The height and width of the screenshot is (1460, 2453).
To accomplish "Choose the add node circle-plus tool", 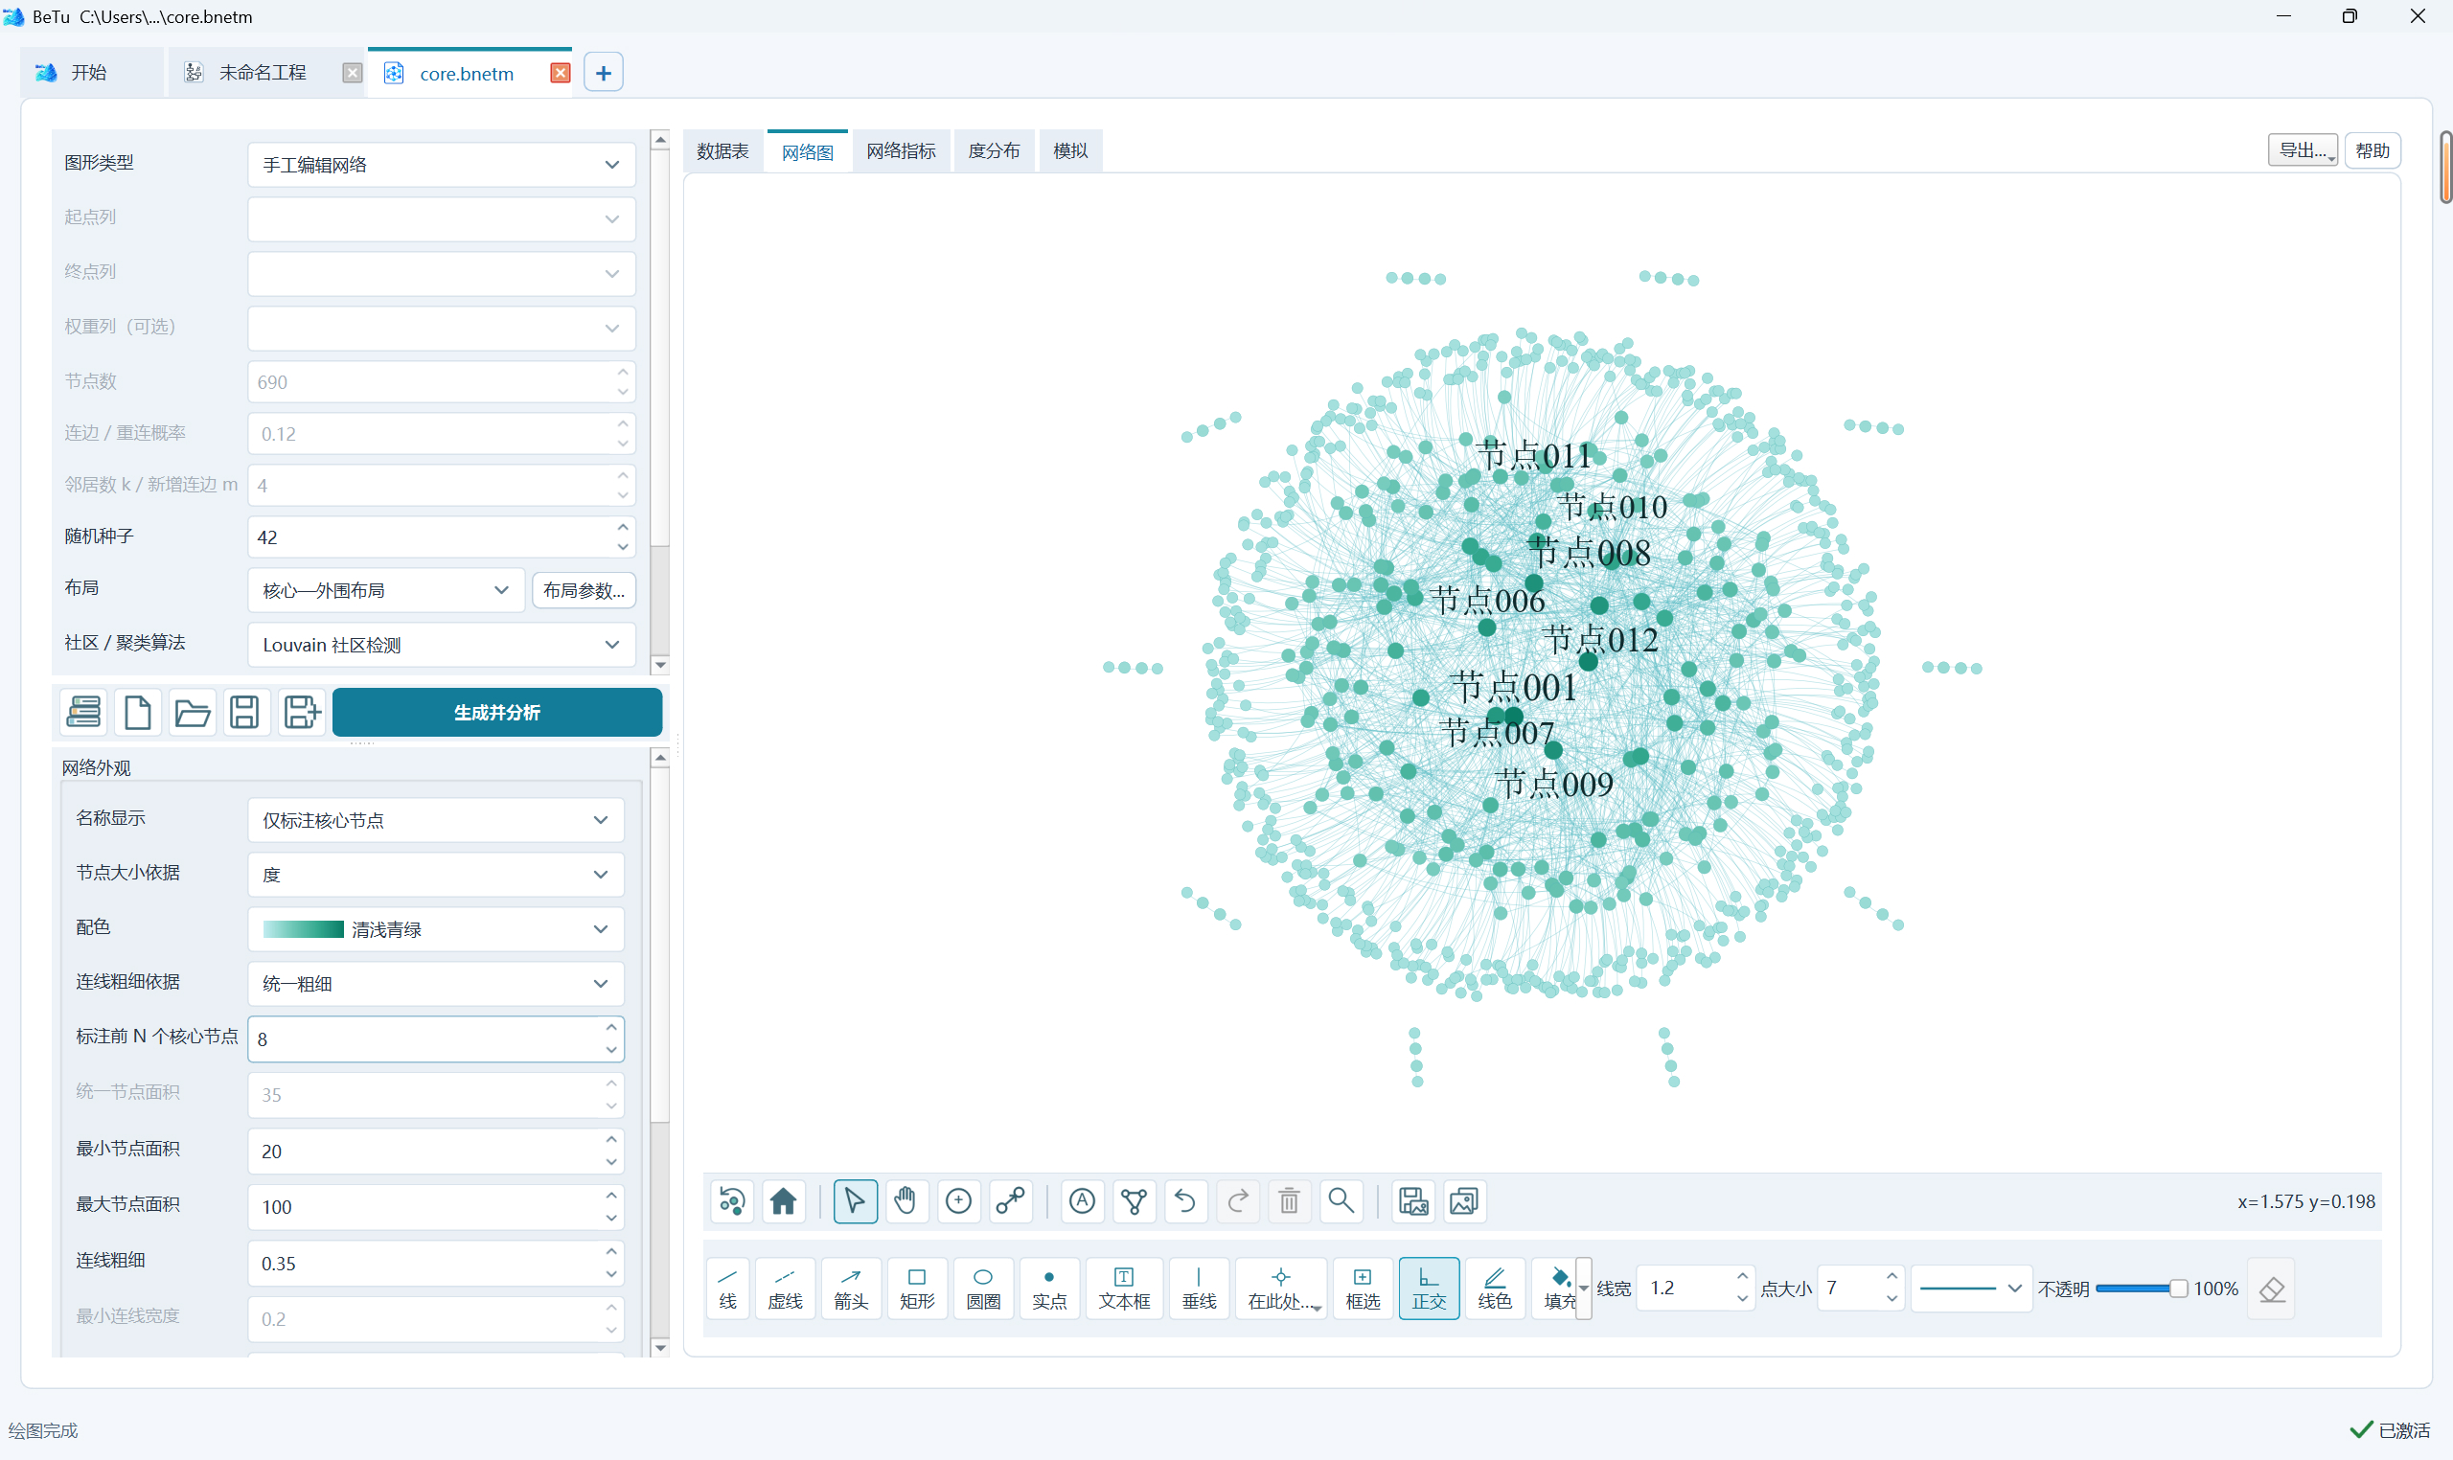I will [958, 1201].
